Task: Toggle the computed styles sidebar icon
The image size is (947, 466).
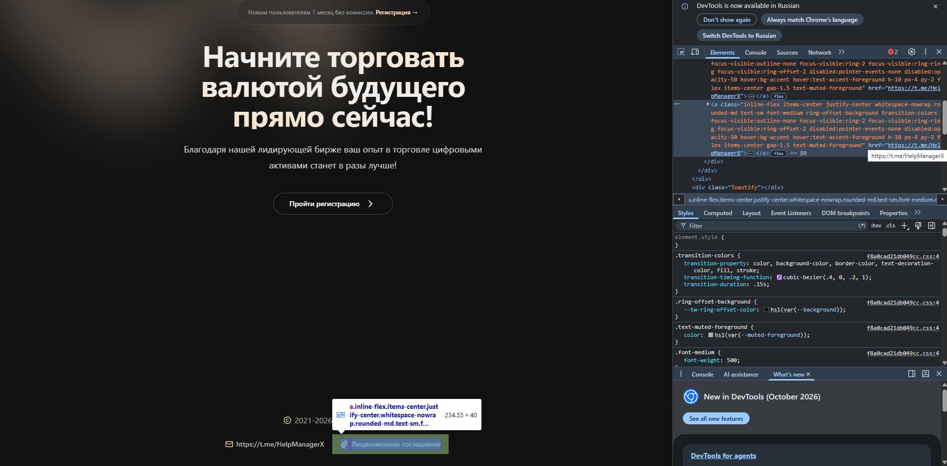Action: (932, 226)
